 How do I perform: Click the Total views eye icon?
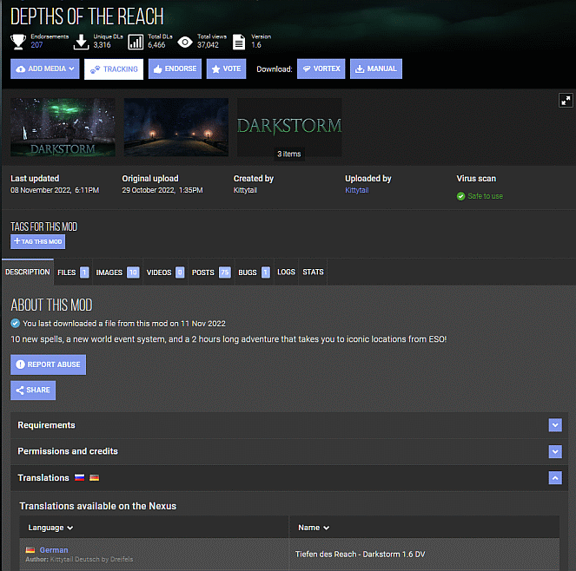point(185,41)
